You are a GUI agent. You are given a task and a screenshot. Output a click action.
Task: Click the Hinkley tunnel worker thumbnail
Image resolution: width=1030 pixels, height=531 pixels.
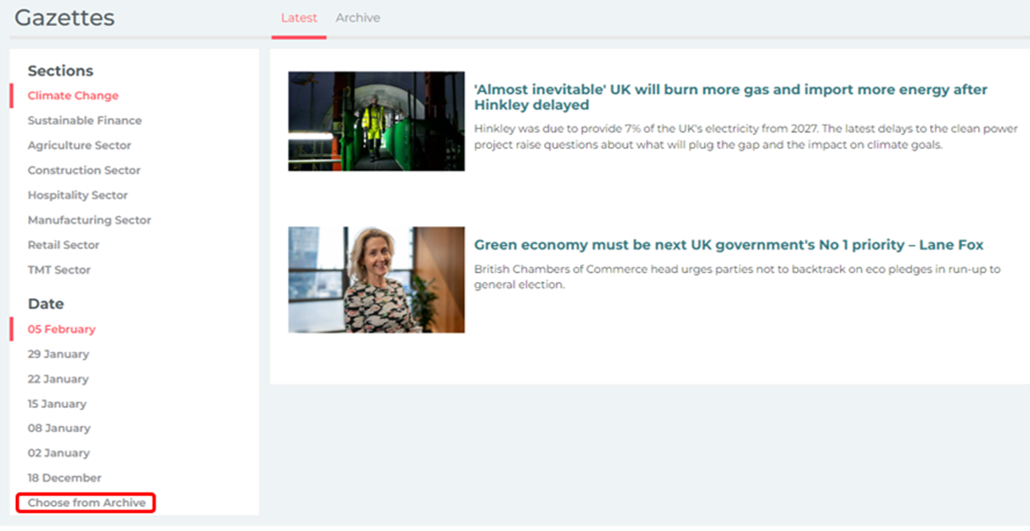coord(376,122)
